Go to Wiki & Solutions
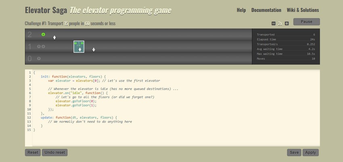Viewport: 343px width, 162px height. [303, 10]
